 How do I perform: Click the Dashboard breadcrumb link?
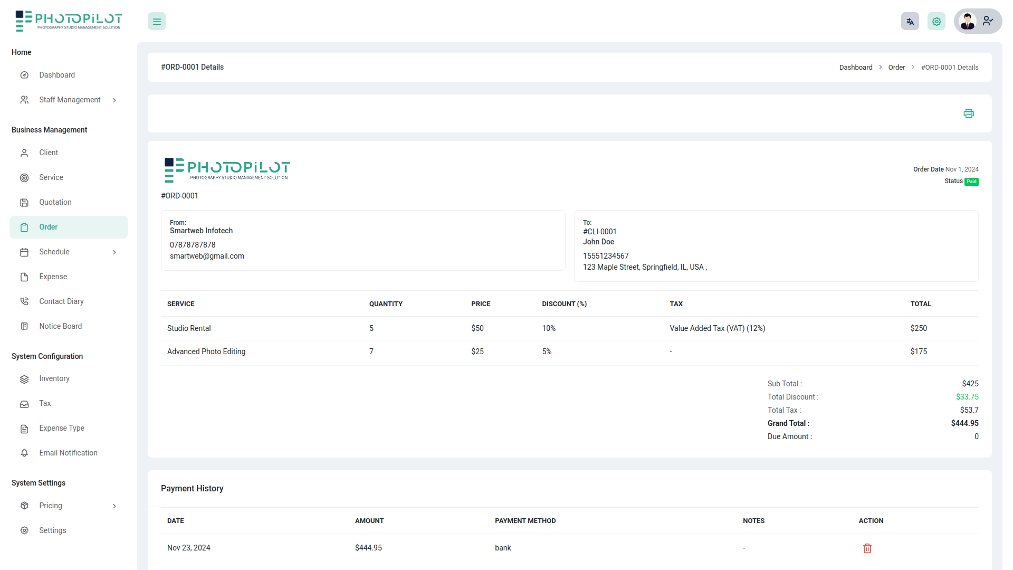(856, 68)
